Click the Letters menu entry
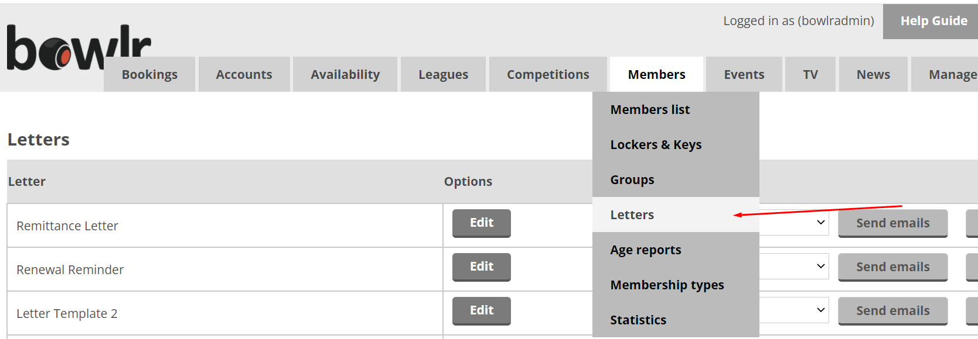978x339 pixels. point(632,215)
